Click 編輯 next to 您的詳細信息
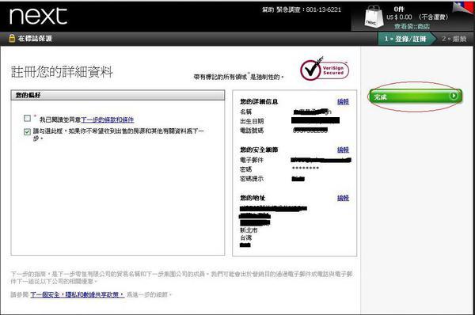 point(344,102)
